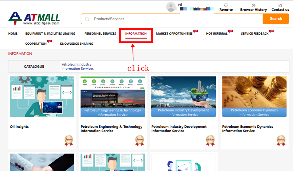Viewport: 293px width, 171px height.
Task: Click the ATMALL logo
Action: coord(34,19)
